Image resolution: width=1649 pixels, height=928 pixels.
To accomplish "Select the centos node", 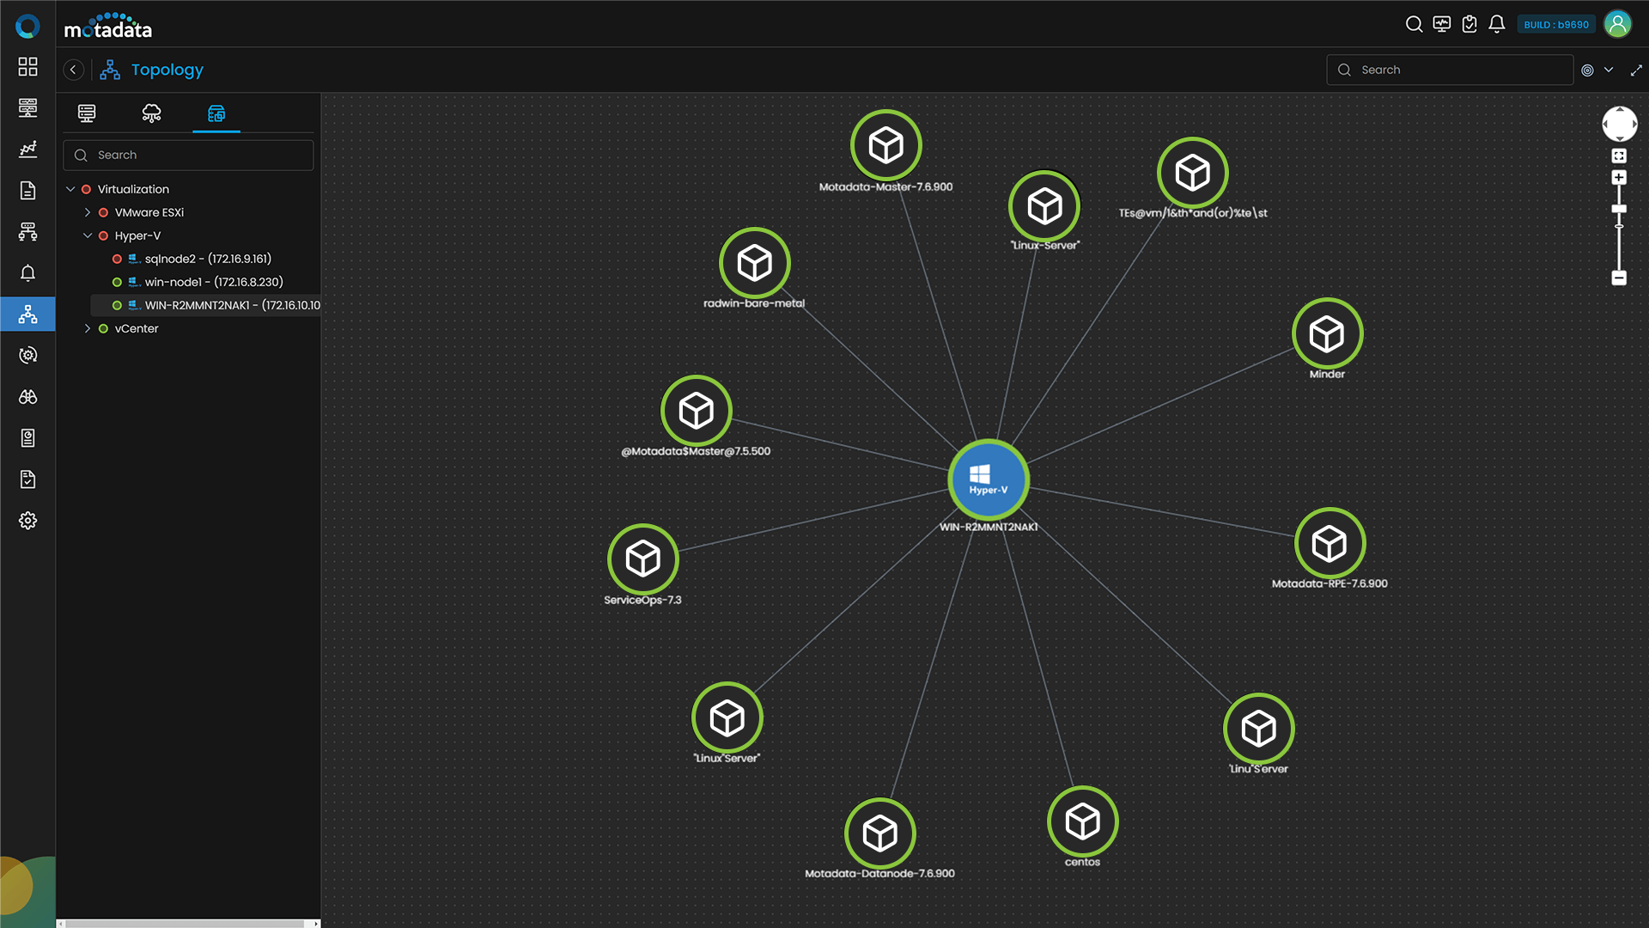I will [x=1083, y=821].
